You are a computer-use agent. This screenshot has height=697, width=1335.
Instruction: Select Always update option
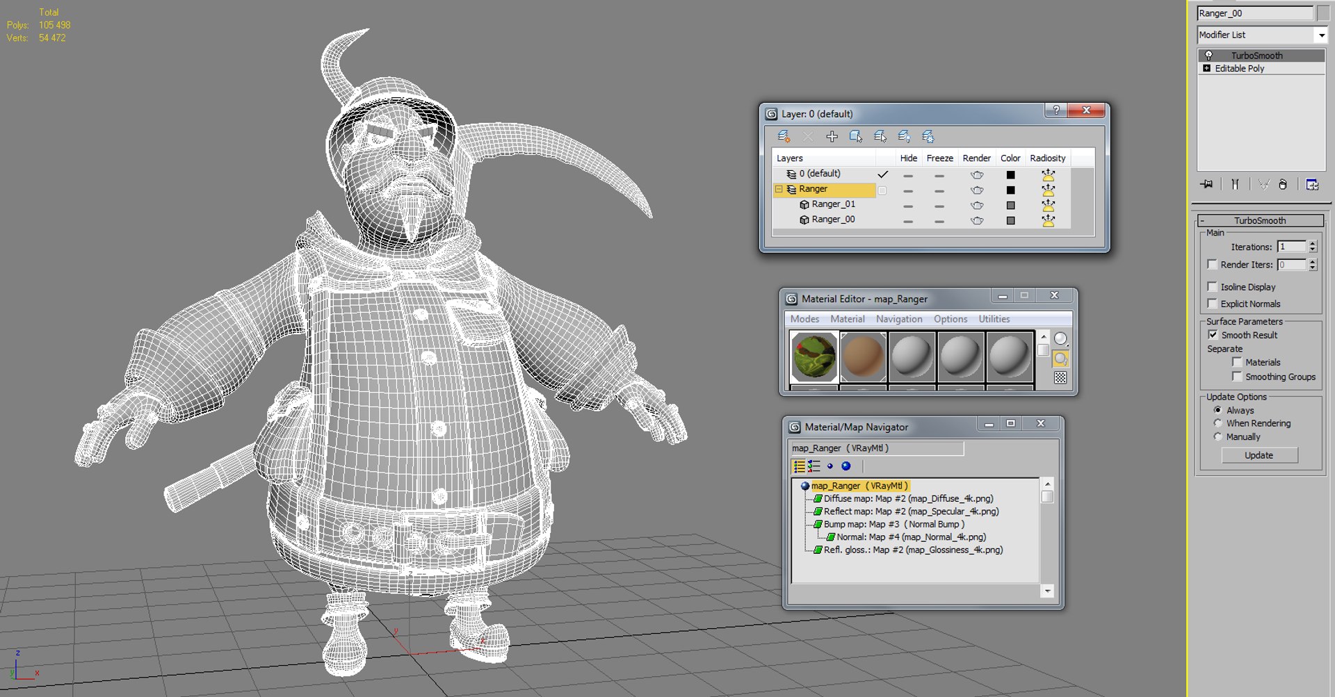pyautogui.click(x=1217, y=410)
